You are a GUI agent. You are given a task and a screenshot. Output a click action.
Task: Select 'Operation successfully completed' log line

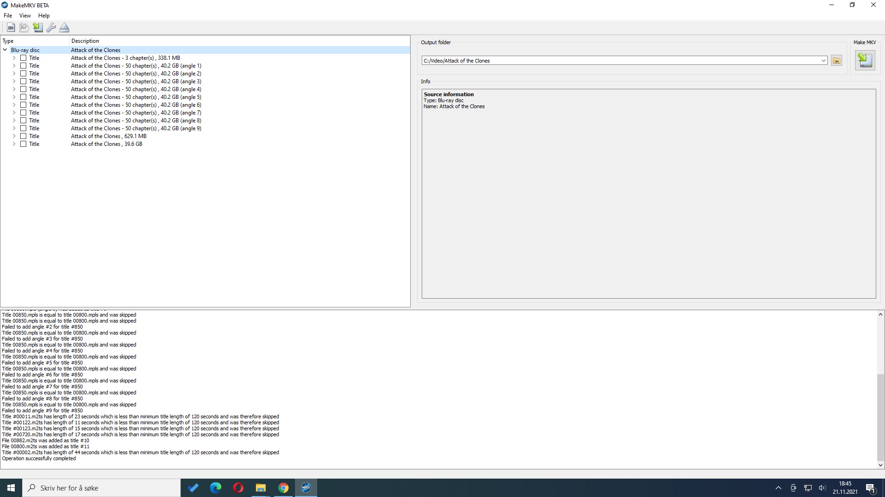coord(39,459)
